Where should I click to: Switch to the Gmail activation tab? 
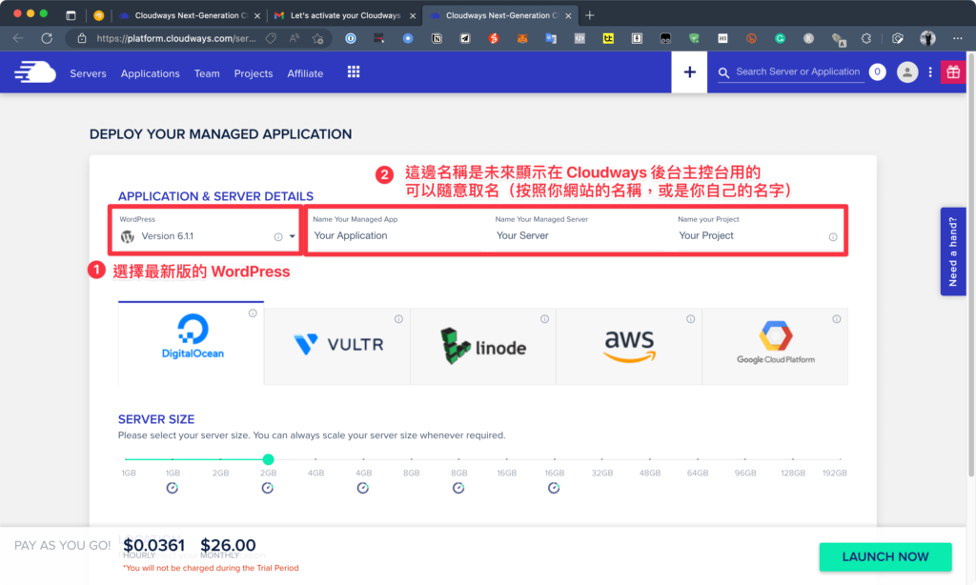345,15
